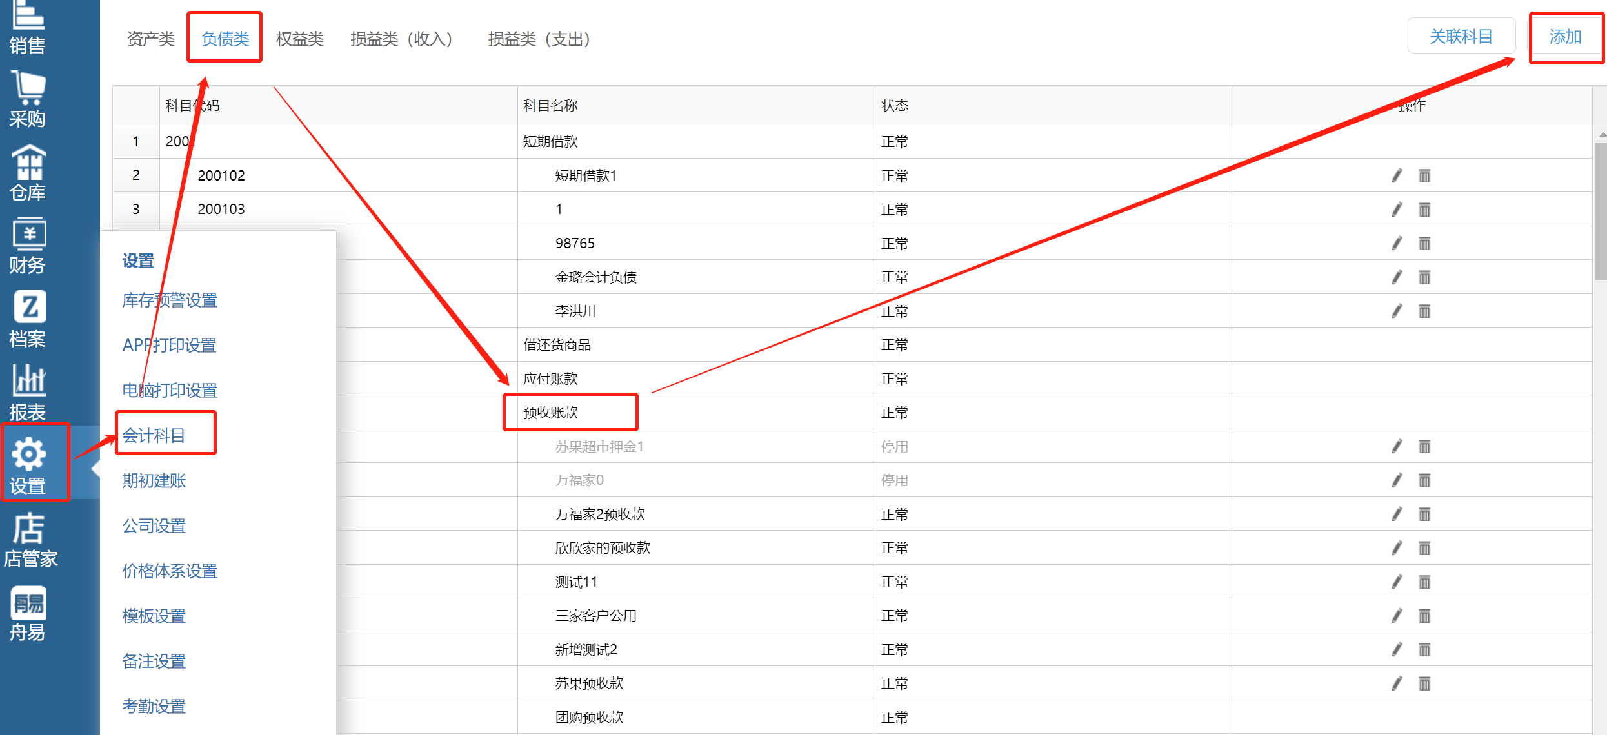Screen dimensions: 1607x735
Task: Select the 应付账款 subject row
Action: (x=853, y=378)
